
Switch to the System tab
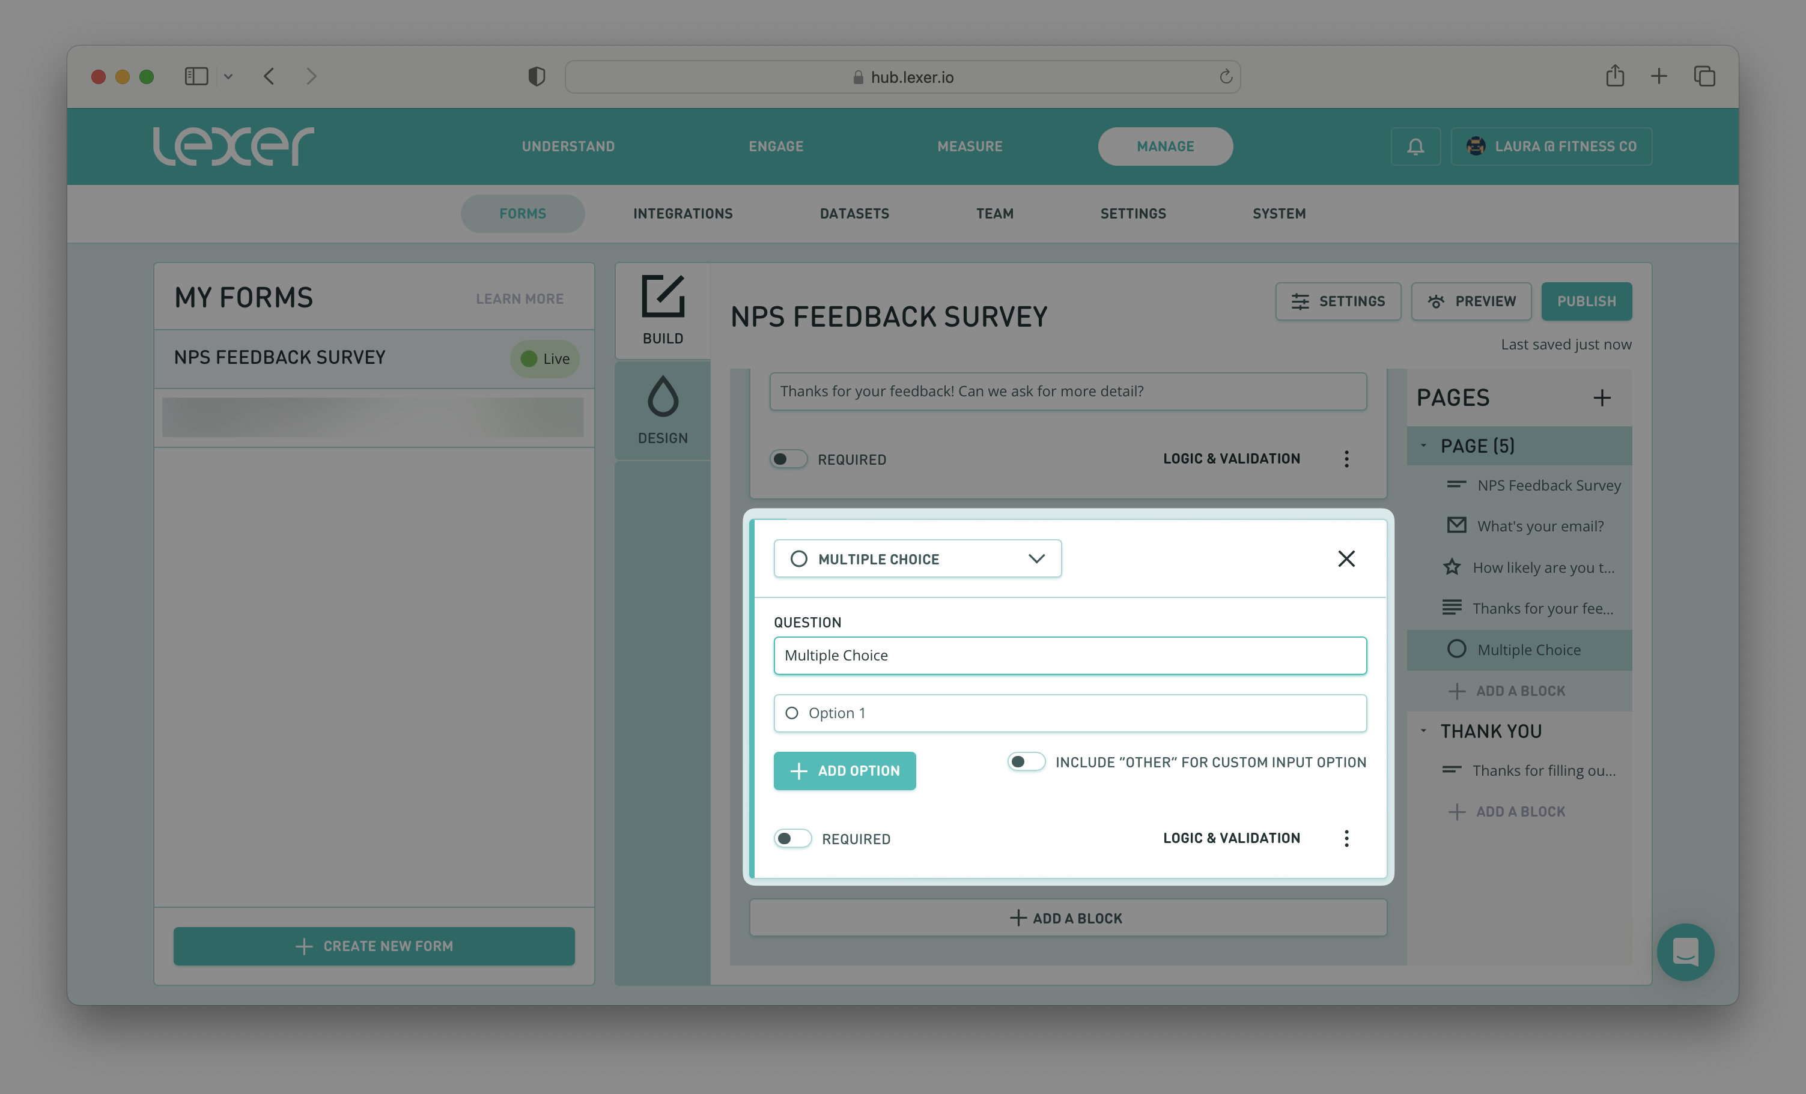1278,213
